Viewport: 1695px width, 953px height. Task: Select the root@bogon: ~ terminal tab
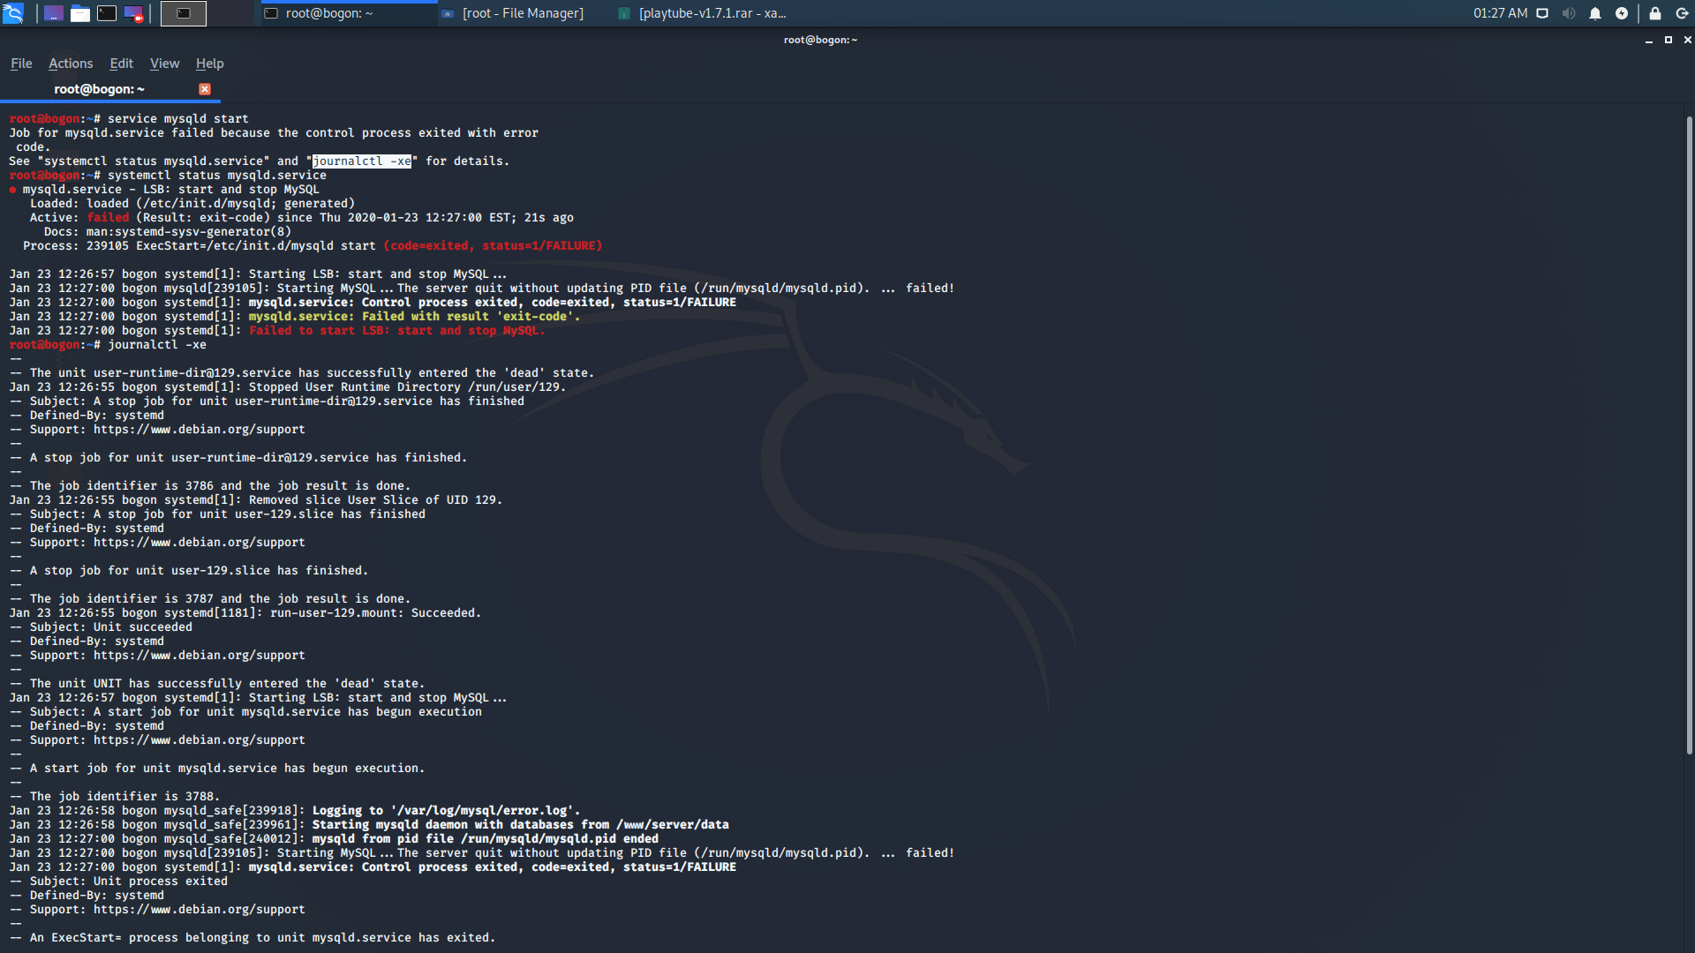coord(99,89)
